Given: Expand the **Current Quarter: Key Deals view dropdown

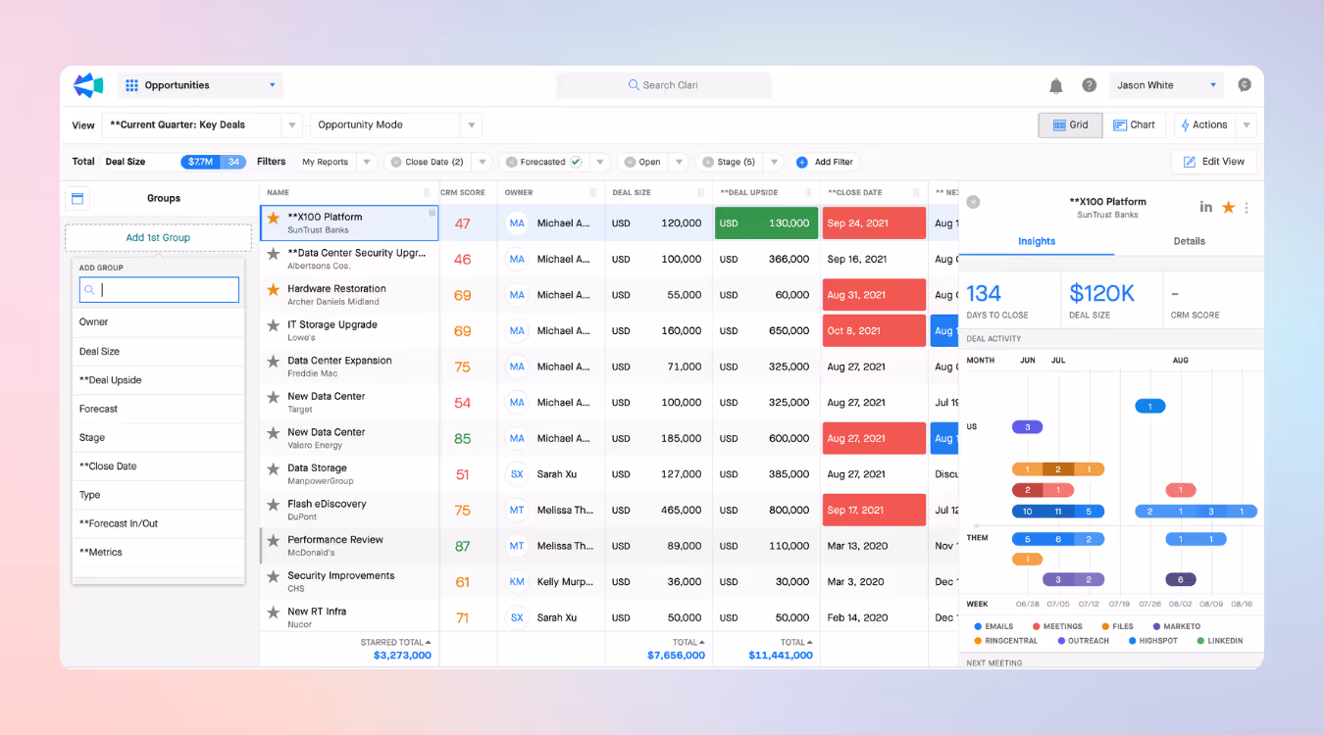Looking at the screenshot, I should [x=291, y=125].
